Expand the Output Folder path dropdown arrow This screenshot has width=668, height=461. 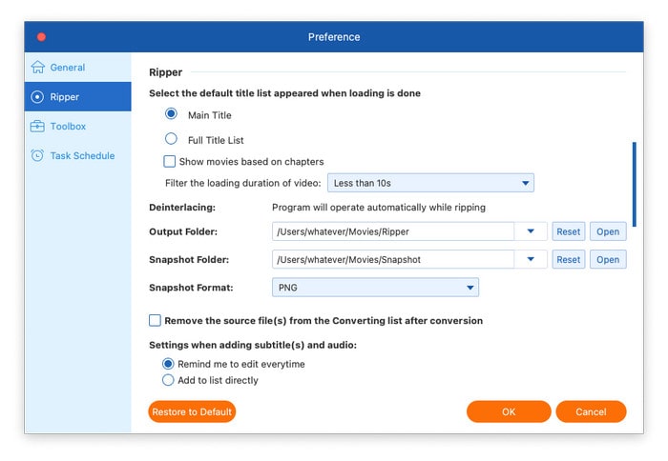(531, 231)
